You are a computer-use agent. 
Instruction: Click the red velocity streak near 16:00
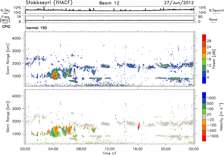tap(139, 126)
